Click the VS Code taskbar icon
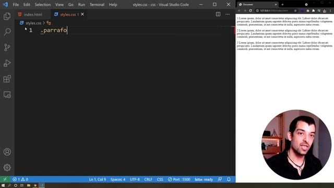Screen dimensions: 334x188 tap(42, 185)
